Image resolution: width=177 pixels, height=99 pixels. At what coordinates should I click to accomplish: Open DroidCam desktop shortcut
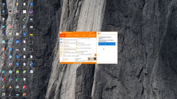(17, 73)
